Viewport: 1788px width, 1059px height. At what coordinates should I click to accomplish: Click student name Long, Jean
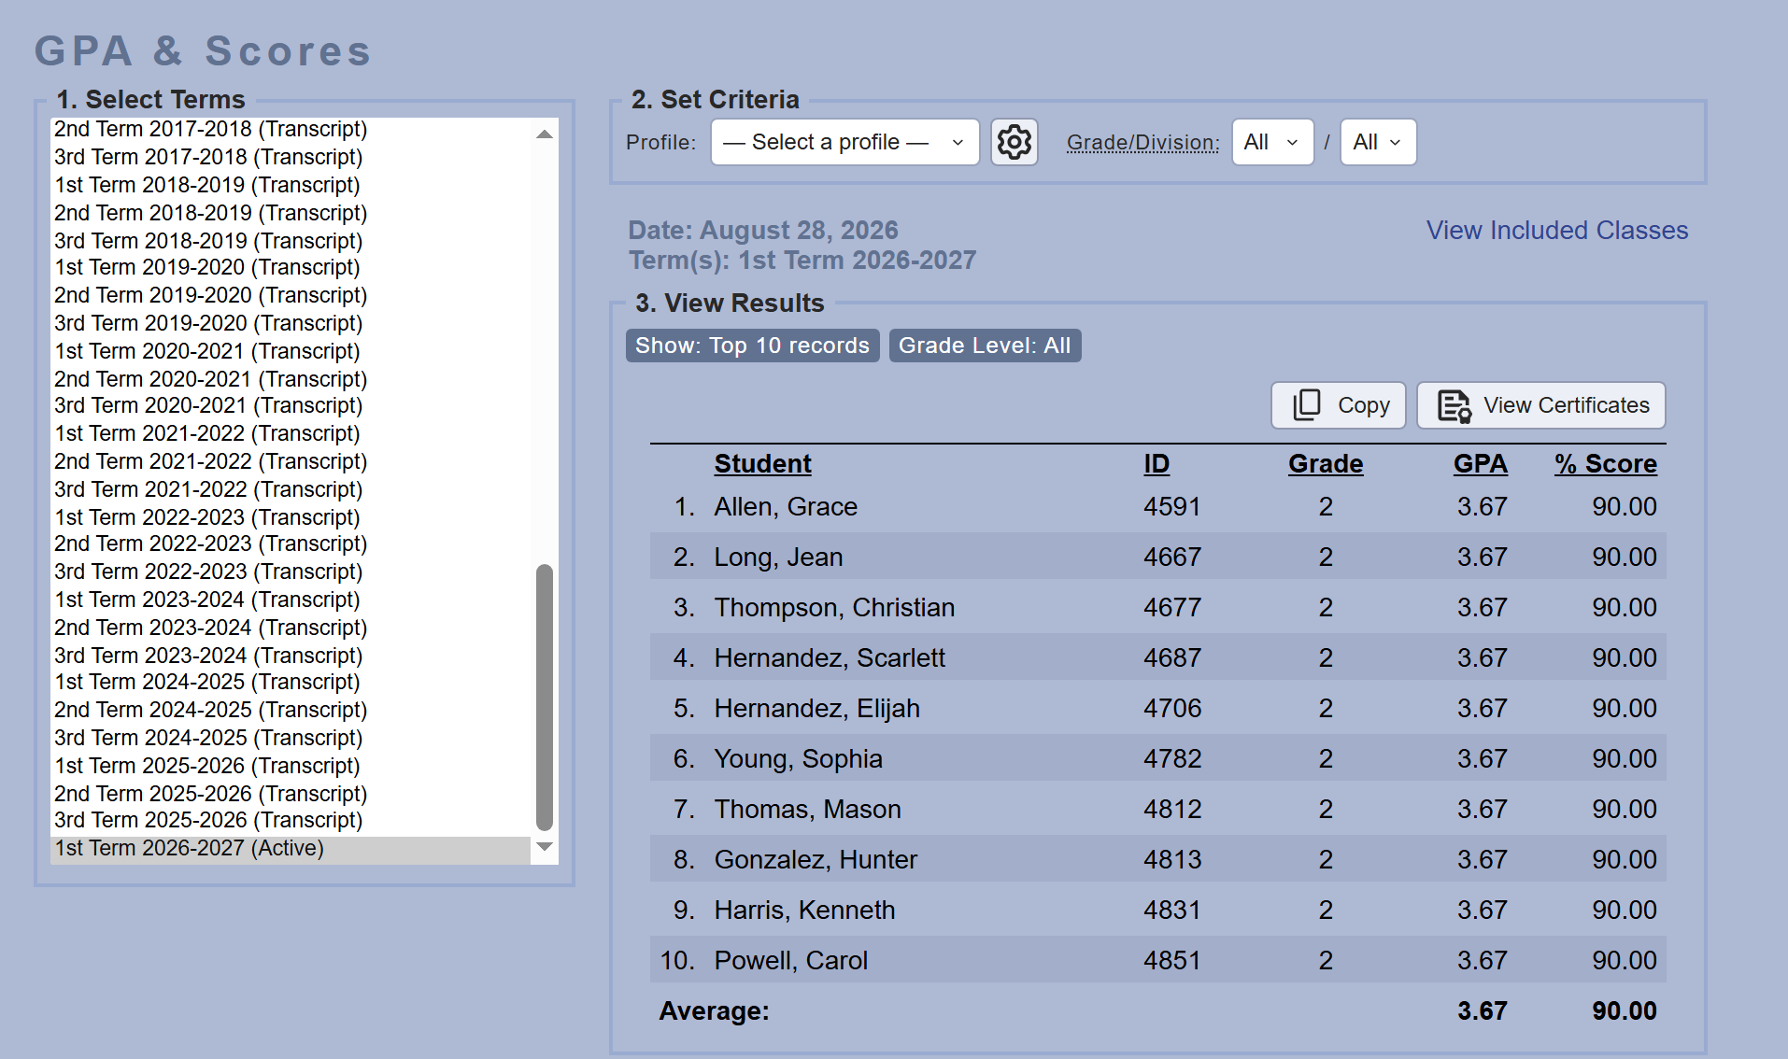point(778,558)
